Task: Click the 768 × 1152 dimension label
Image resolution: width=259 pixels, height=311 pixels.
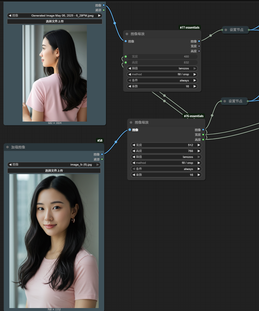Action: [x=54, y=310]
